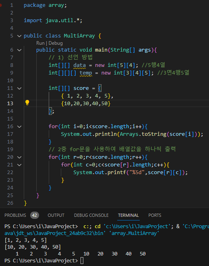Click the lightbulb quick-fix icon on line 13
209x266 pixels.
[x=27, y=103]
